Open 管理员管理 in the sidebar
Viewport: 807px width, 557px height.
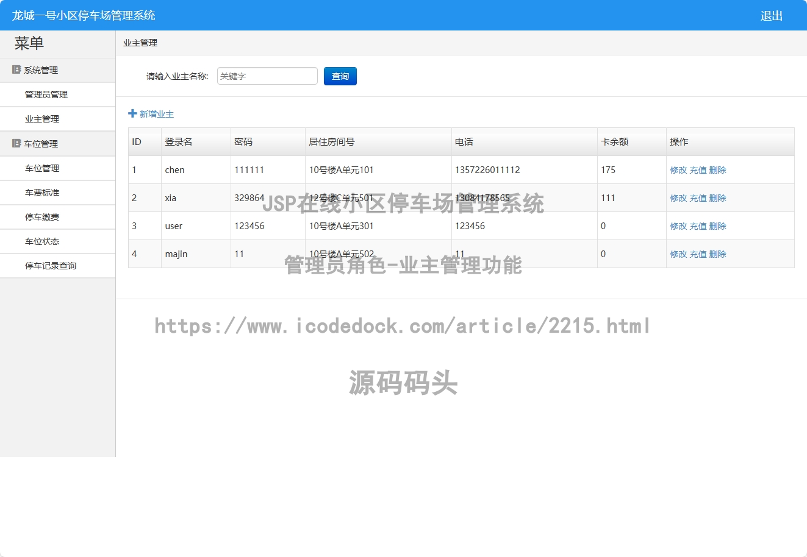pos(46,94)
